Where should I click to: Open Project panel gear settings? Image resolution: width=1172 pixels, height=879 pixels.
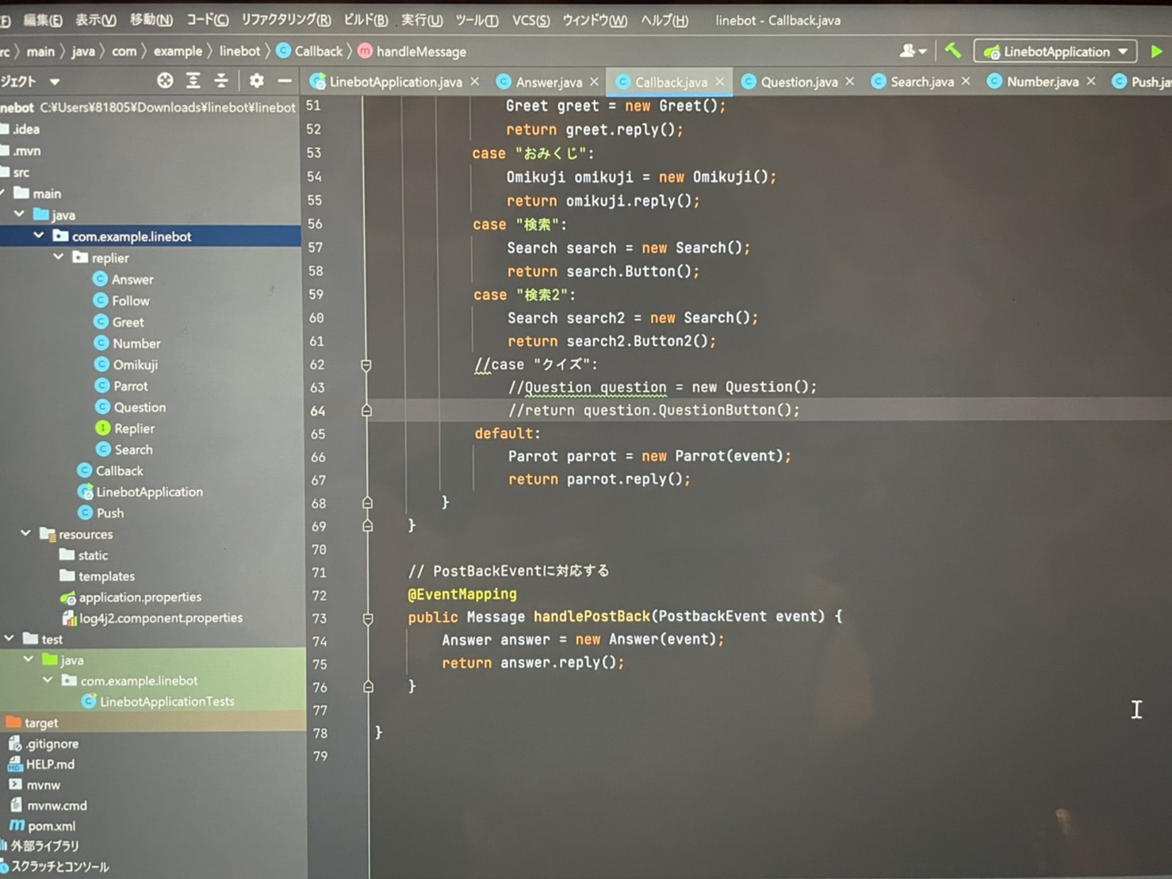(x=256, y=81)
